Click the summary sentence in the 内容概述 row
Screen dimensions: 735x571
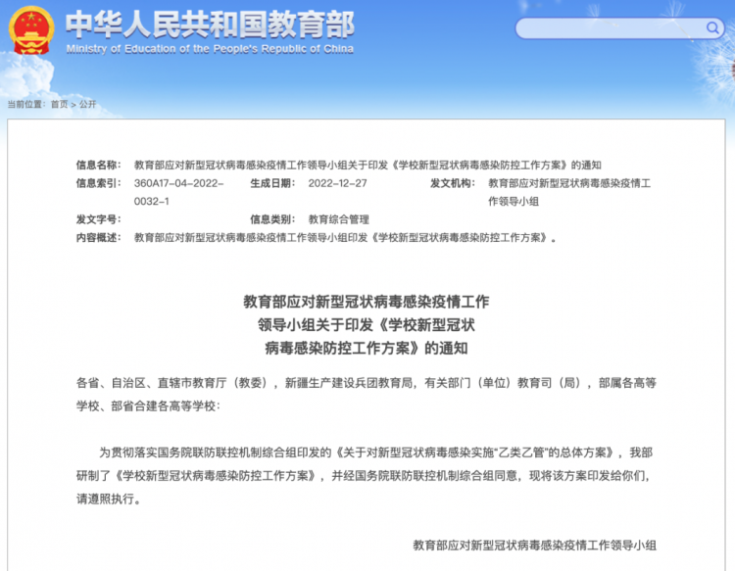[x=346, y=237]
